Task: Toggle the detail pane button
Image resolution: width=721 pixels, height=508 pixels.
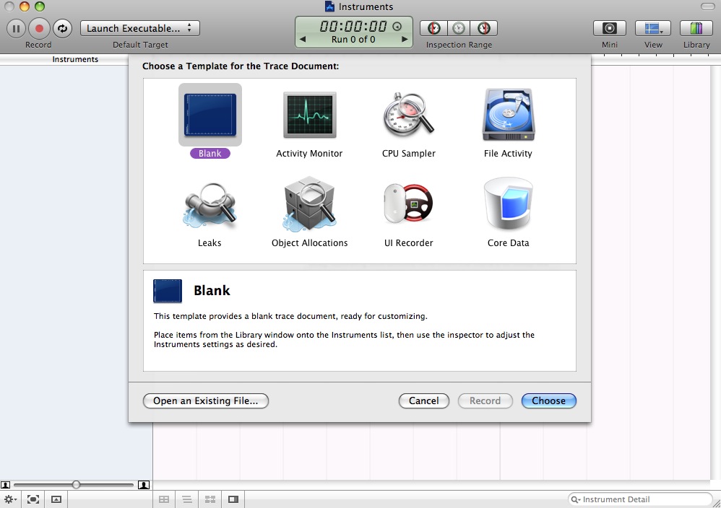Action: click(x=56, y=499)
